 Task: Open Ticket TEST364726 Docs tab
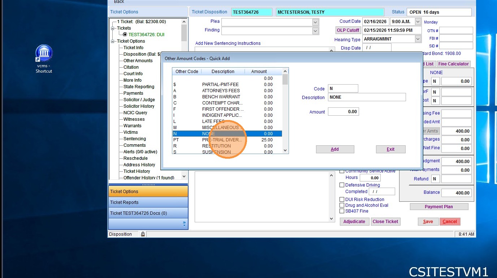point(148,213)
